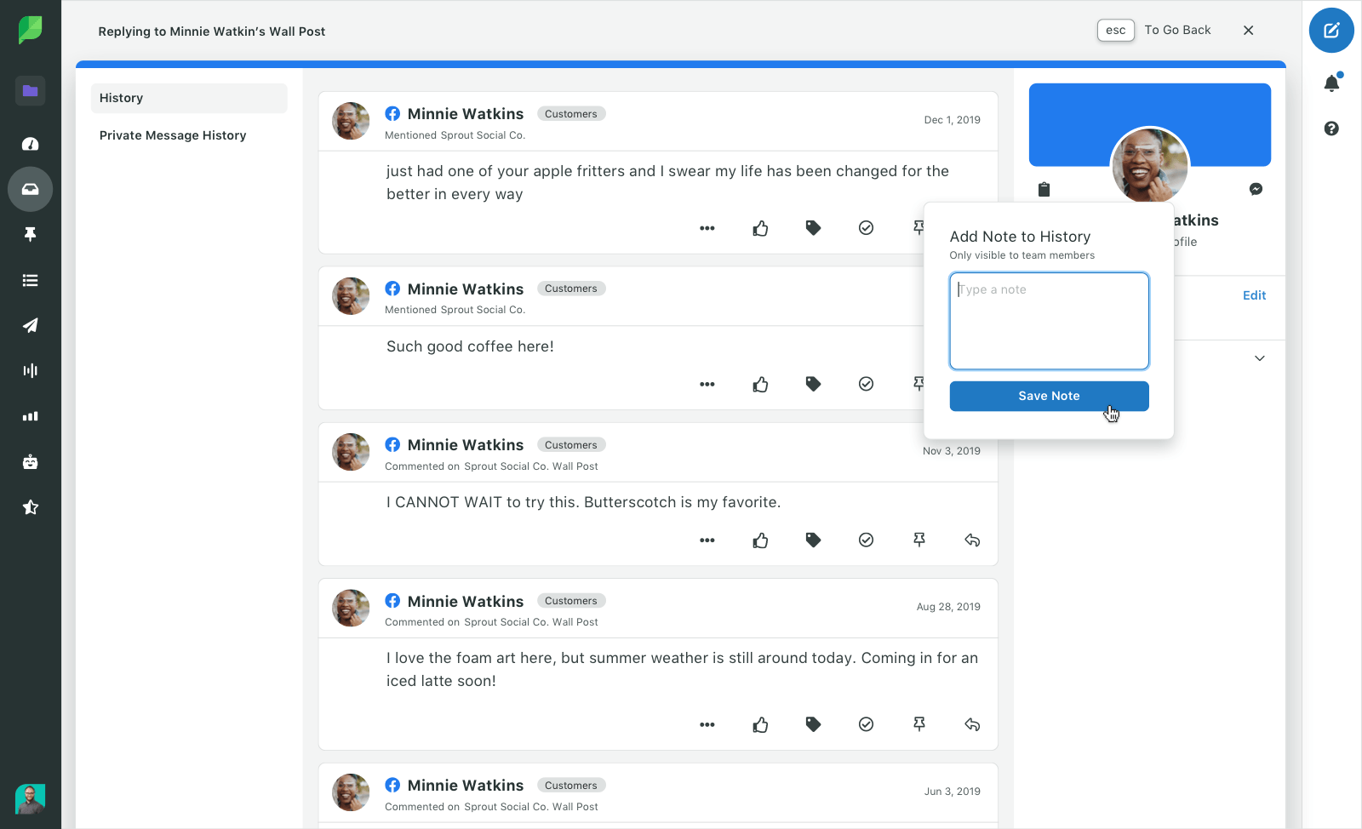Switch to Private Message History
The image size is (1362, 829).
173,135
